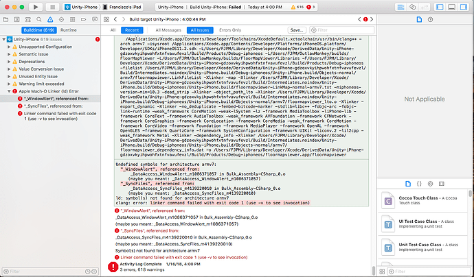Viewport: 474px width, 277px height.
Task: Go forward in editor history
Action: point(124,19)
